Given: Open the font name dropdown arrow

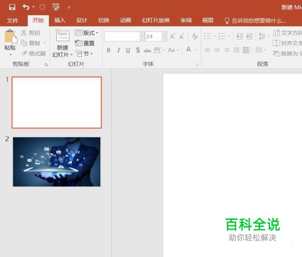Looking at the screenshot, I should [142, 36].
